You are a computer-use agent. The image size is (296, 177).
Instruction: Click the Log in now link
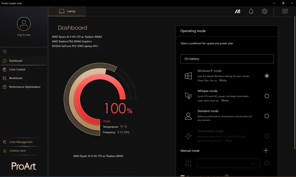(24, 35)
